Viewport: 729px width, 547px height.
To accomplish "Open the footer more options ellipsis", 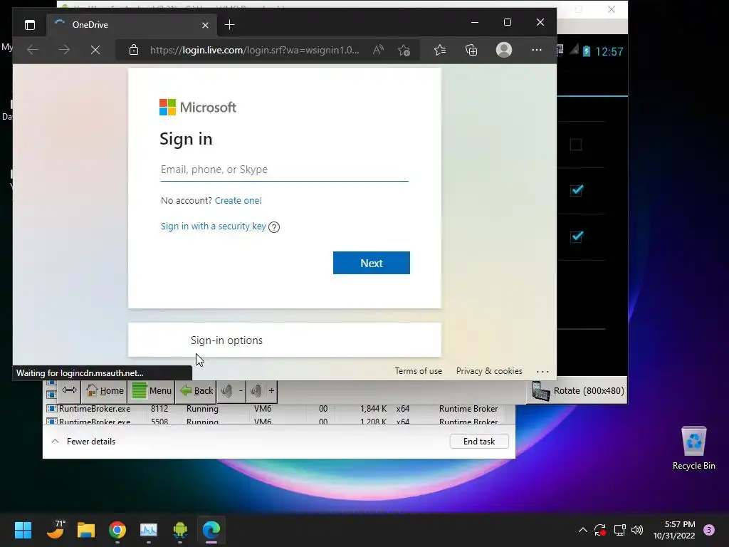I will coord(542,371).
